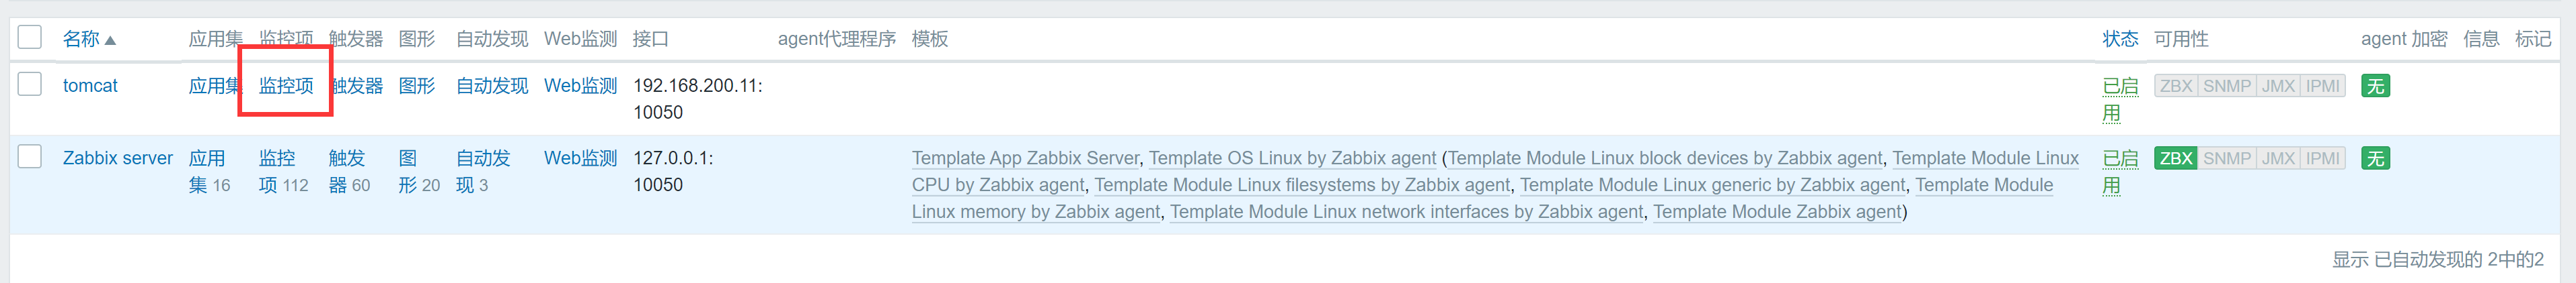Click the grey ZBX badge for tomcat

[x=2175, y=86]
